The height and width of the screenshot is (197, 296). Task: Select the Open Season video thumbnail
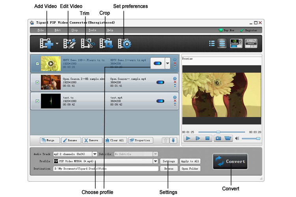pos(51,82)
